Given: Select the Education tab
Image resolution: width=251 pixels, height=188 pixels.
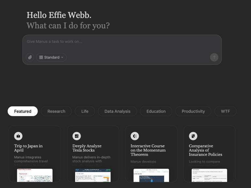Looking at the screenshot, I should pos(156,111).
